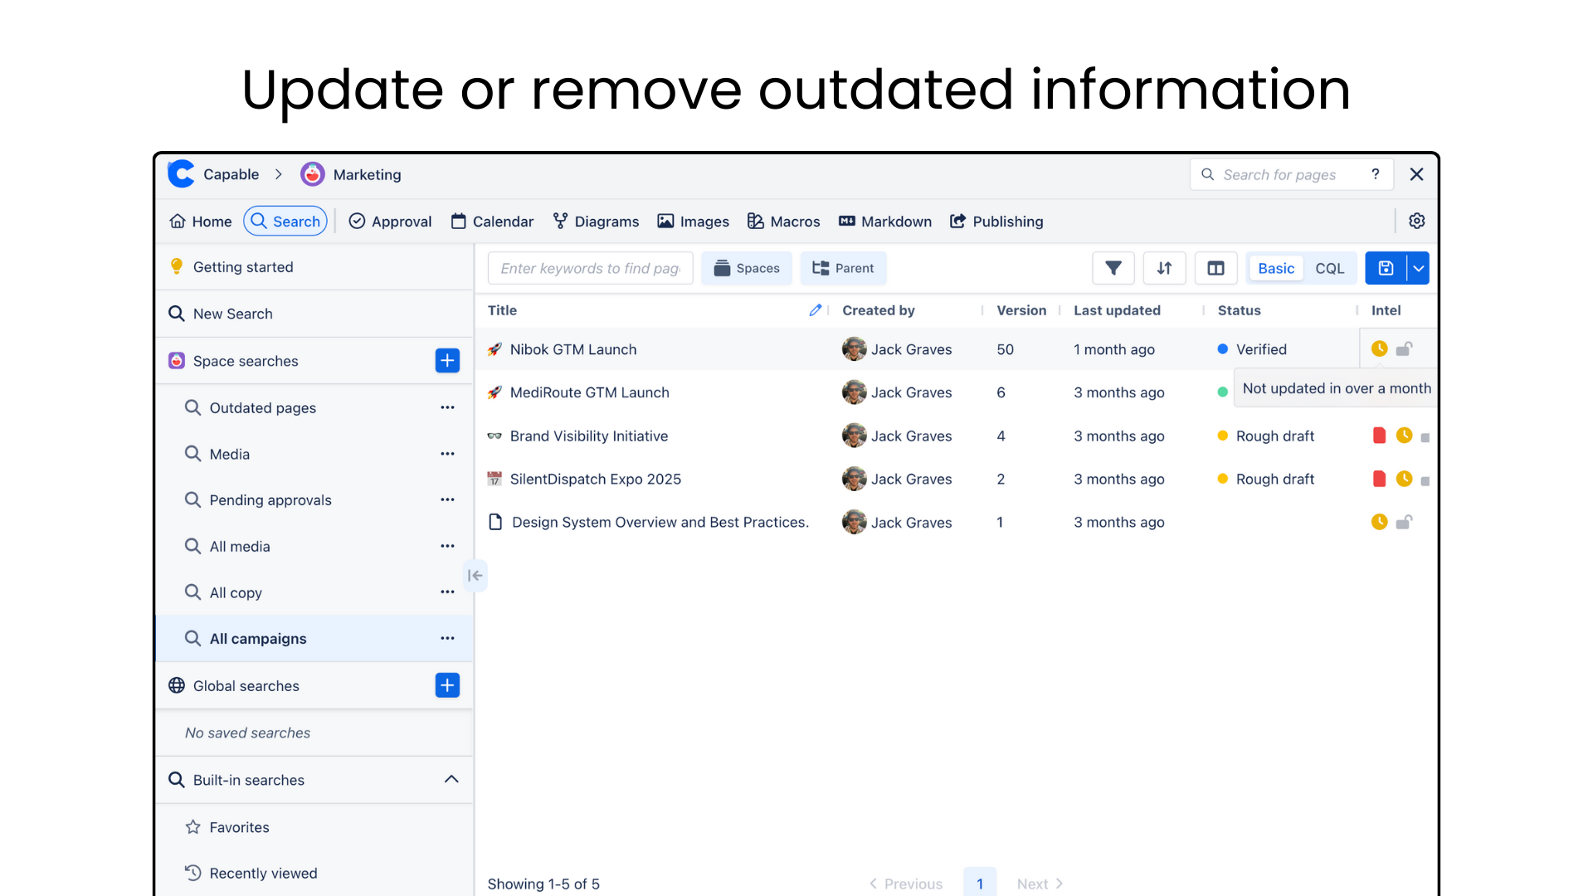Focus the keyword search input field
This screenshot has width=1593, height=896.
[x=590, y=268]
